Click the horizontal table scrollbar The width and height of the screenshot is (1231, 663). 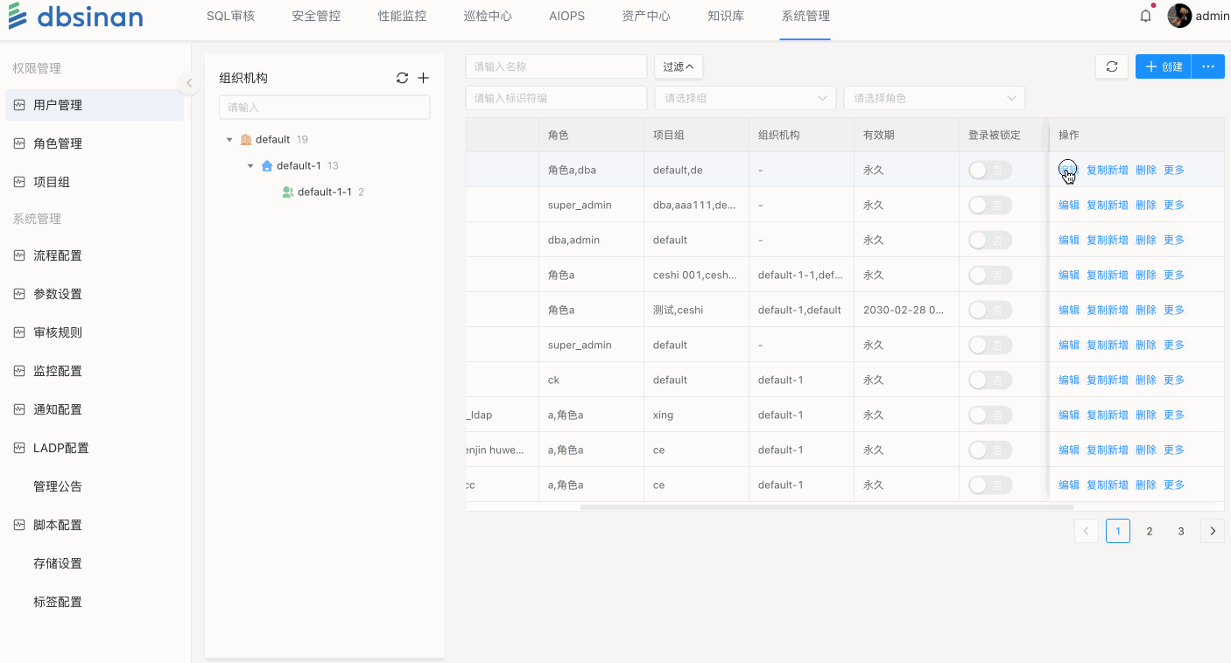[x=826, y=506]
